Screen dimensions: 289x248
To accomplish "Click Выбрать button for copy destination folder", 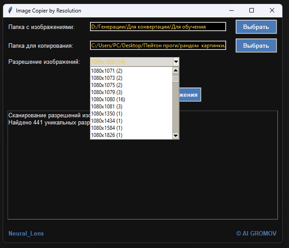I will click(x=256, y=45).
